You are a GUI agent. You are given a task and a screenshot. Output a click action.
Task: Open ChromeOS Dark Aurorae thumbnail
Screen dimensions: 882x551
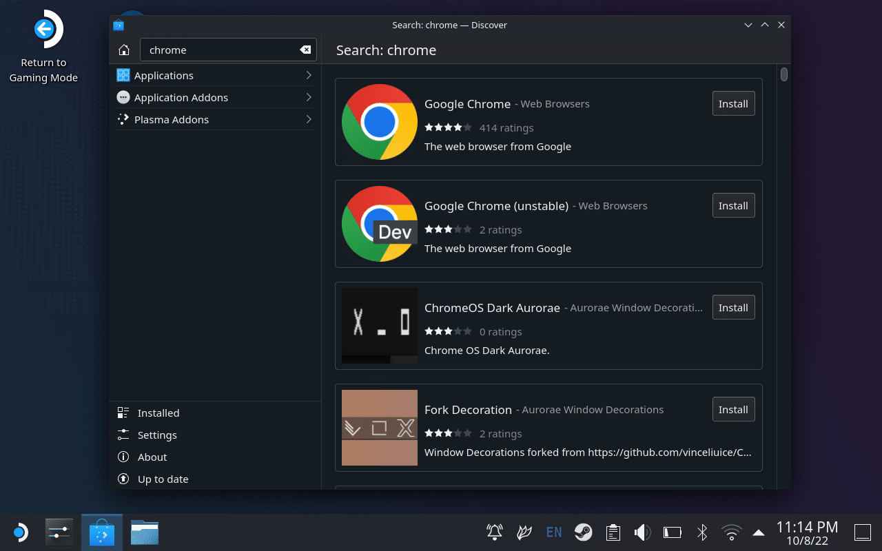click(x=380, y=326)
